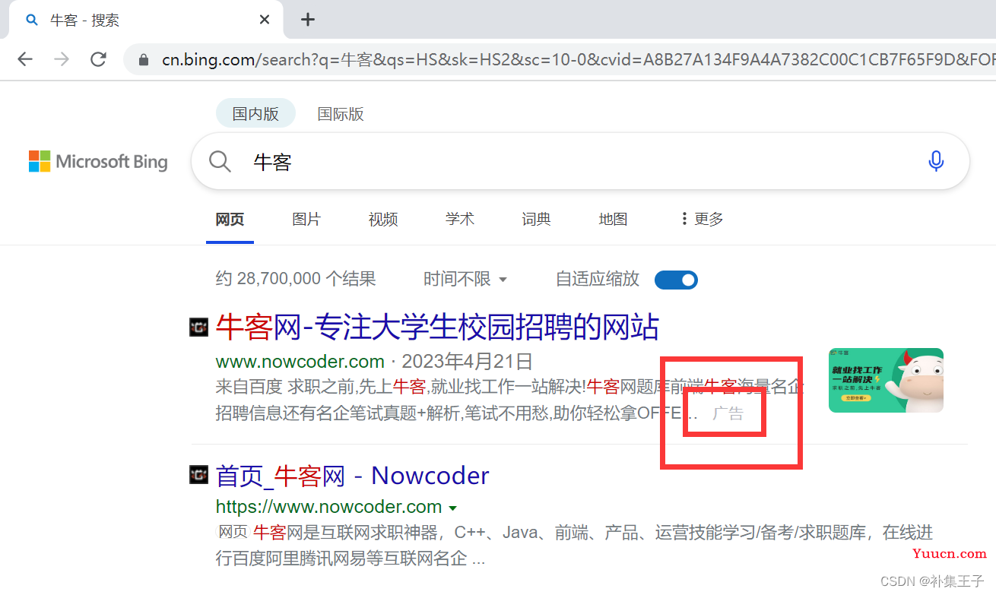Close the 牛客 - 搜索 tab
This screenshot has height=595, width=996.
click(265, 20)
